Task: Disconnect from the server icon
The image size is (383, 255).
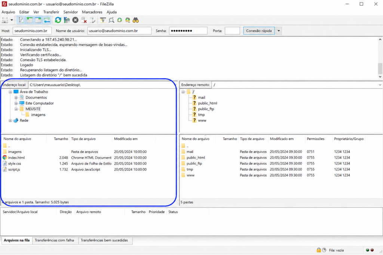Action: click(84, 20)
